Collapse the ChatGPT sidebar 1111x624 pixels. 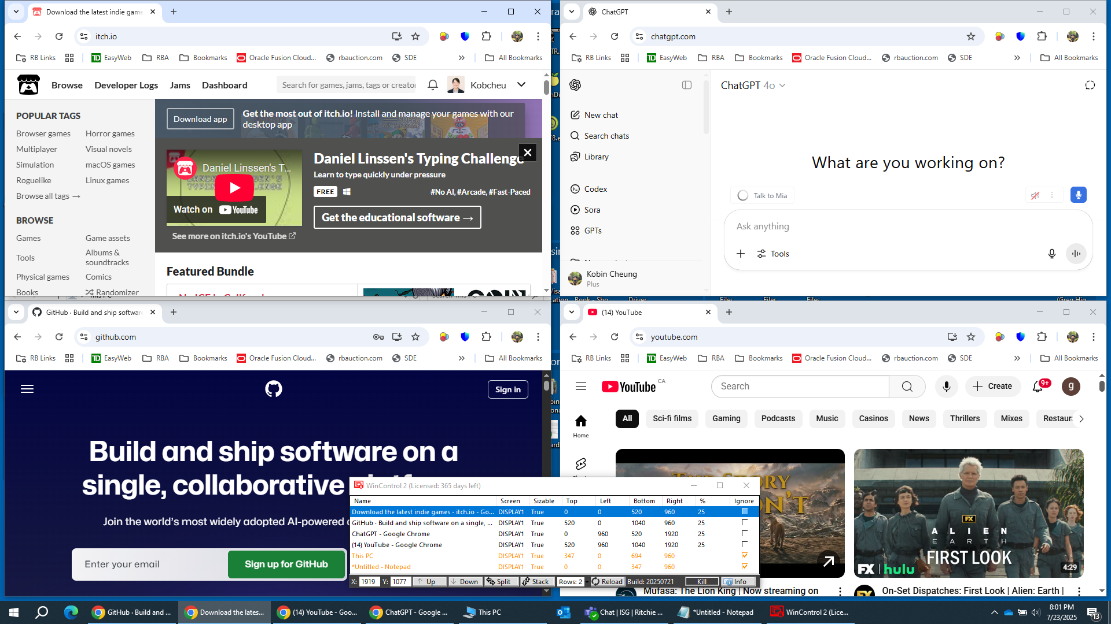687,85
